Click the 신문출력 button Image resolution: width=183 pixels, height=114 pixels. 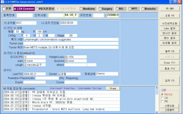[170, 110]
